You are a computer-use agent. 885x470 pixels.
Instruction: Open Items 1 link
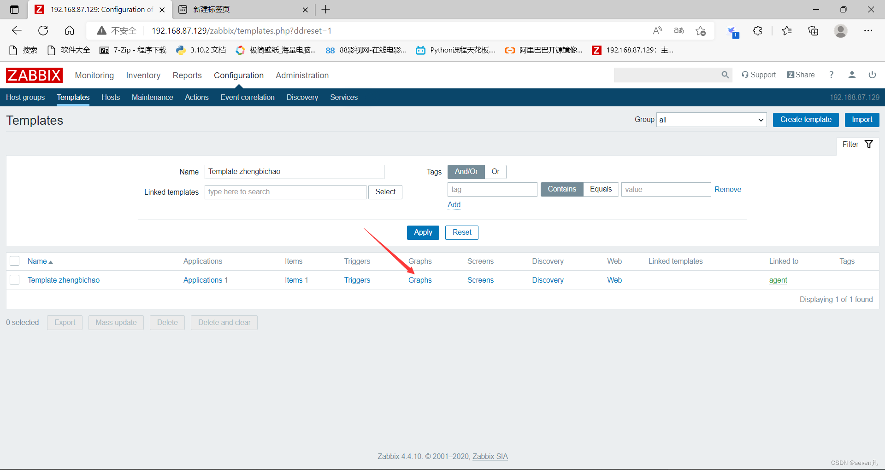tap(296, 280)
